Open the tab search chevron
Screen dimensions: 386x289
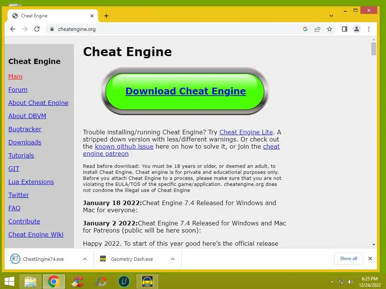point(331,16)
